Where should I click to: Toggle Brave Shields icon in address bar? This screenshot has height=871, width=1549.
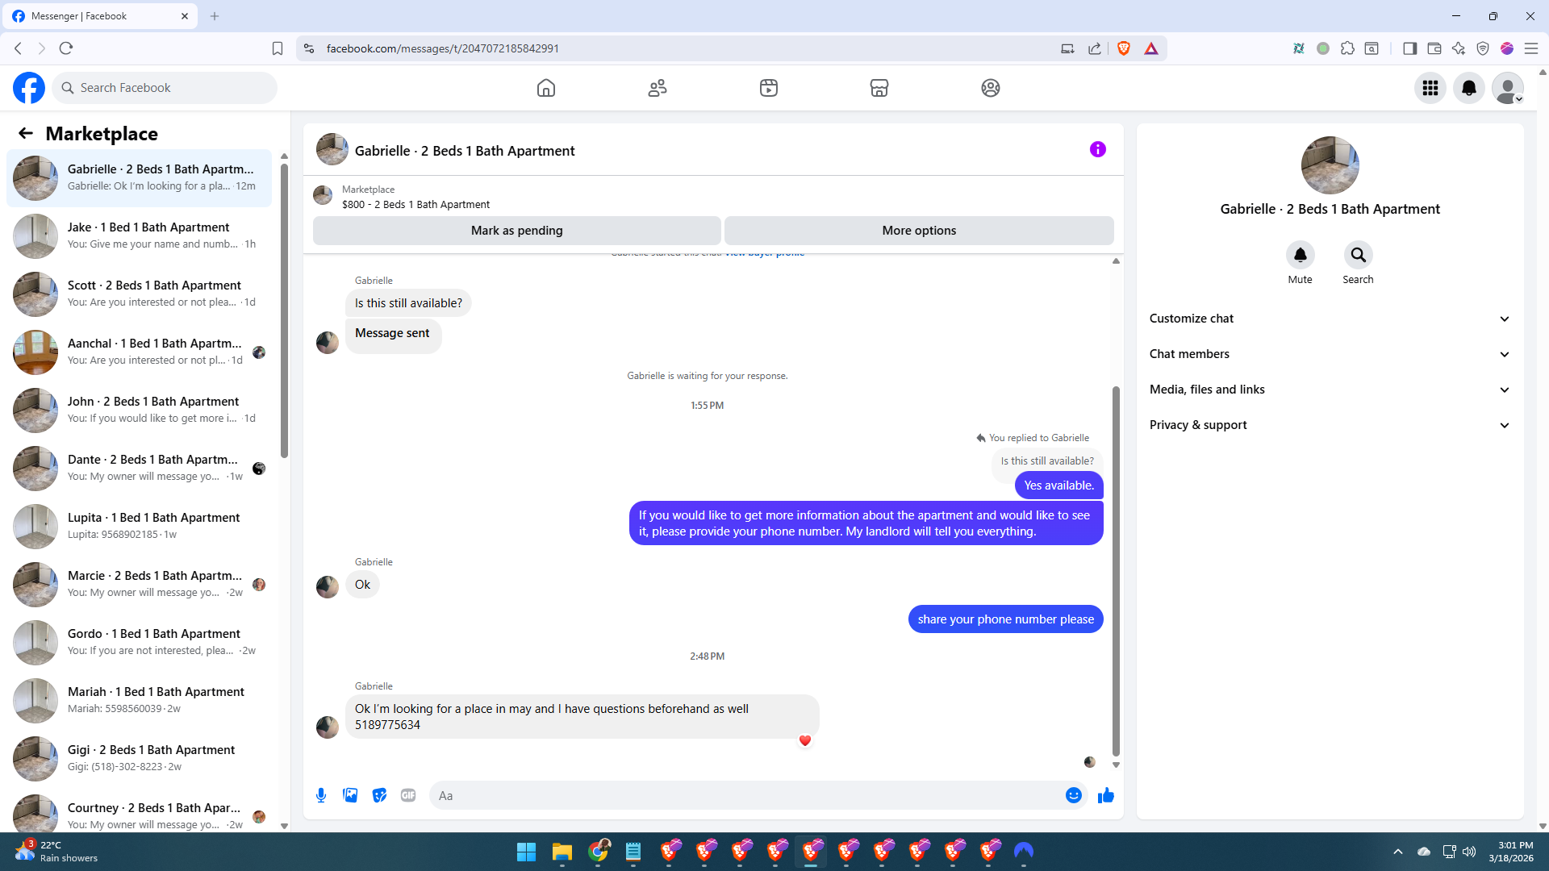(1123, 48)
